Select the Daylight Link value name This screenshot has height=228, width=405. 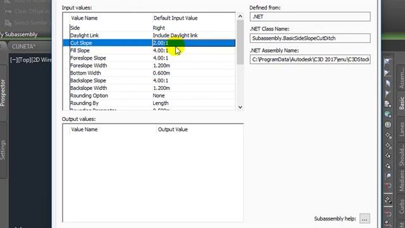pyautogui.click(x=84, y=35)
